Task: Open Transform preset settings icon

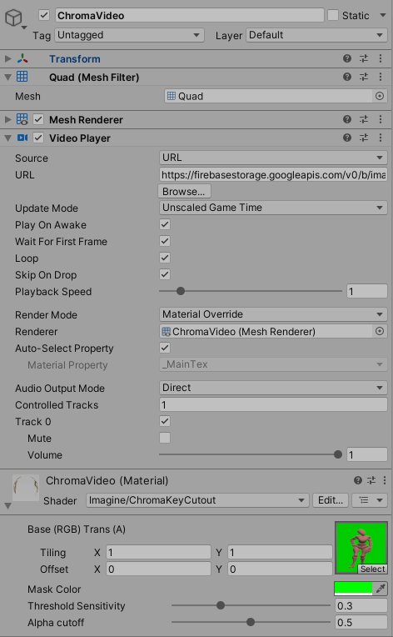Action: pyautogui.click(x=364, y=58)
